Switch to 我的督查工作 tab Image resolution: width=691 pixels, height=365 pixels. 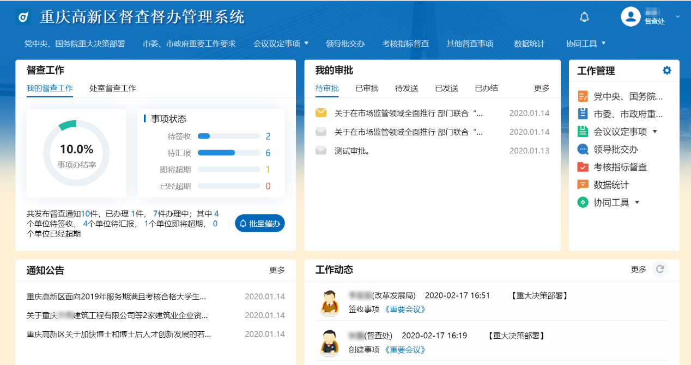50,88
